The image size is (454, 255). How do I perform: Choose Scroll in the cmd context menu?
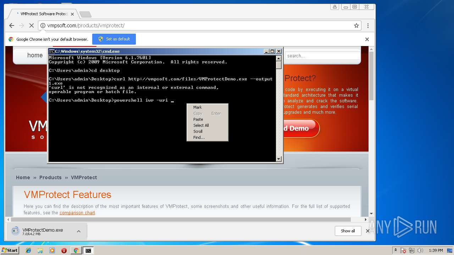pyautogui.click(x=207, y=131)
